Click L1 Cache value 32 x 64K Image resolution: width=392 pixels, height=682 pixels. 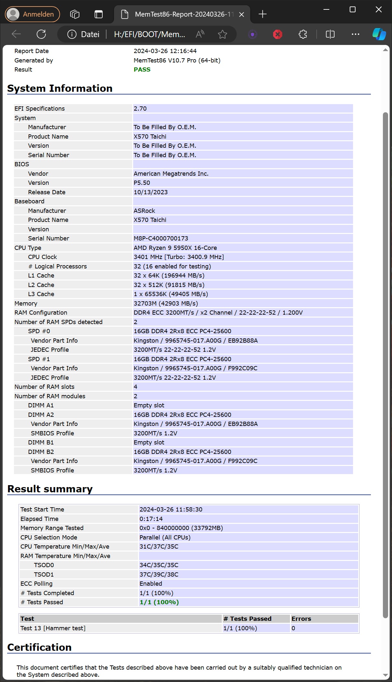click(169, 276)
